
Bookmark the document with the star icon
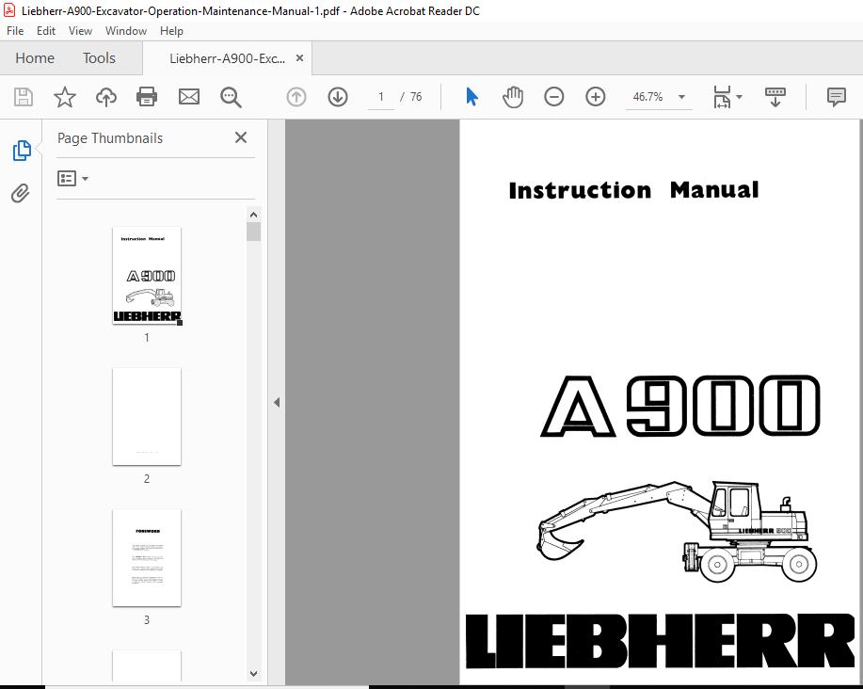tap(64, 97)
